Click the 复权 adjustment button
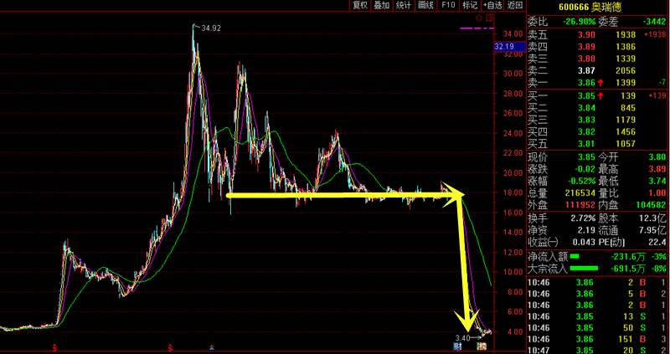The image size is (670, 354). [360, 5]
